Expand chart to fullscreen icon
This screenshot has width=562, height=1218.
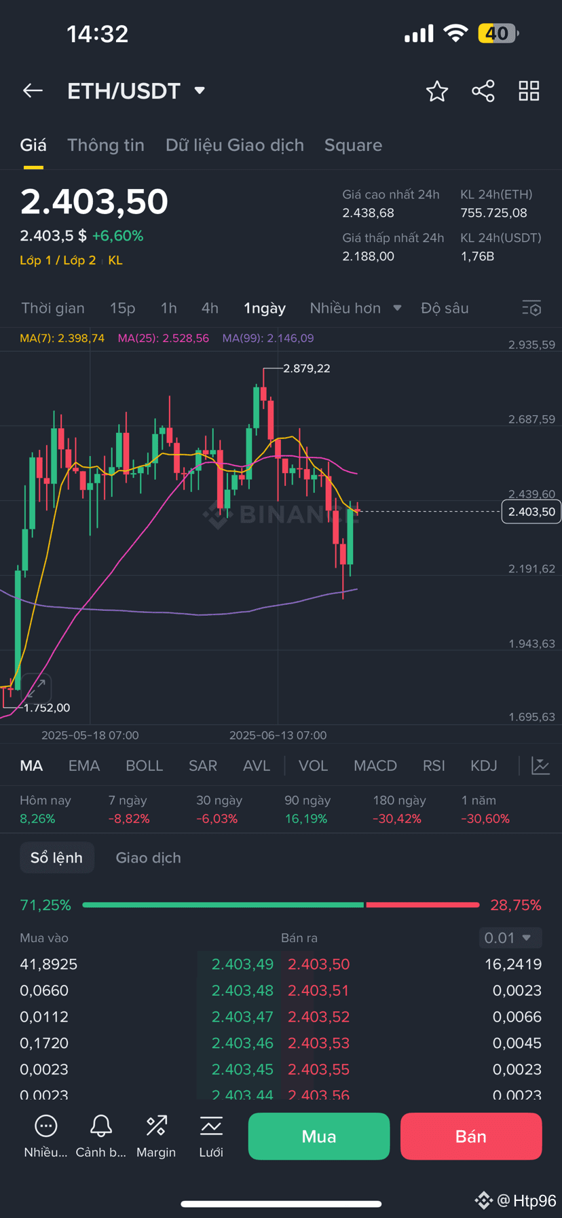point(36,687)
